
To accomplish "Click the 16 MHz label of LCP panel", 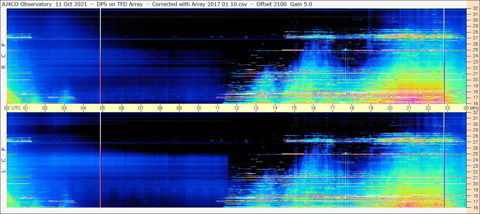I will pos(475,207).
